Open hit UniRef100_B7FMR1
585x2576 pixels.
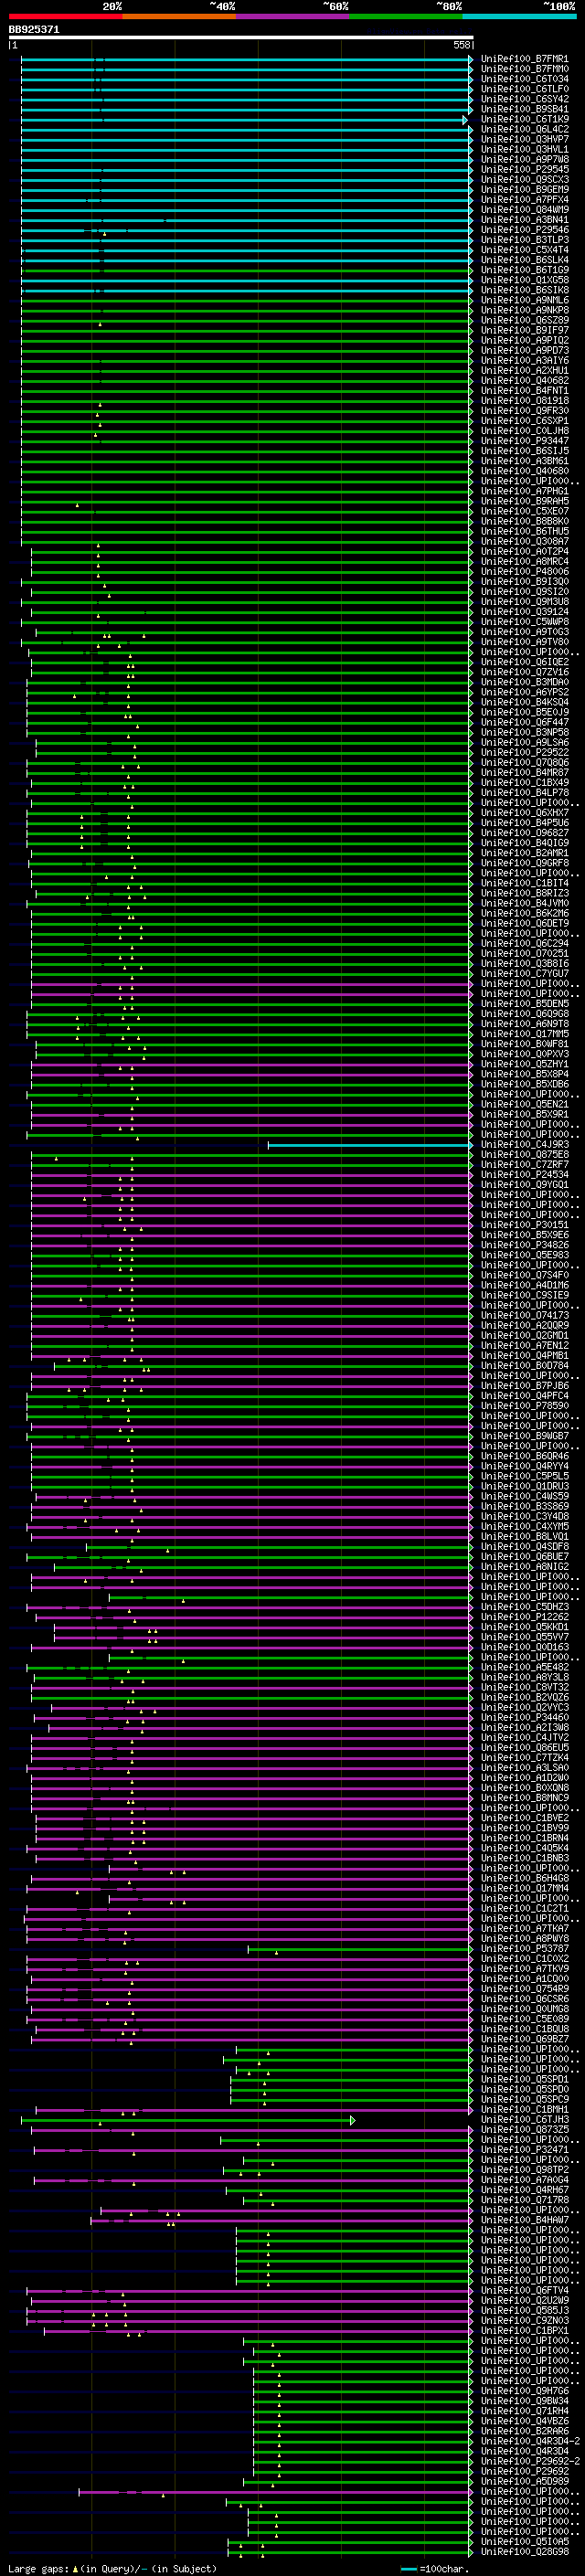pyautogui.click(x=524, y=59)
